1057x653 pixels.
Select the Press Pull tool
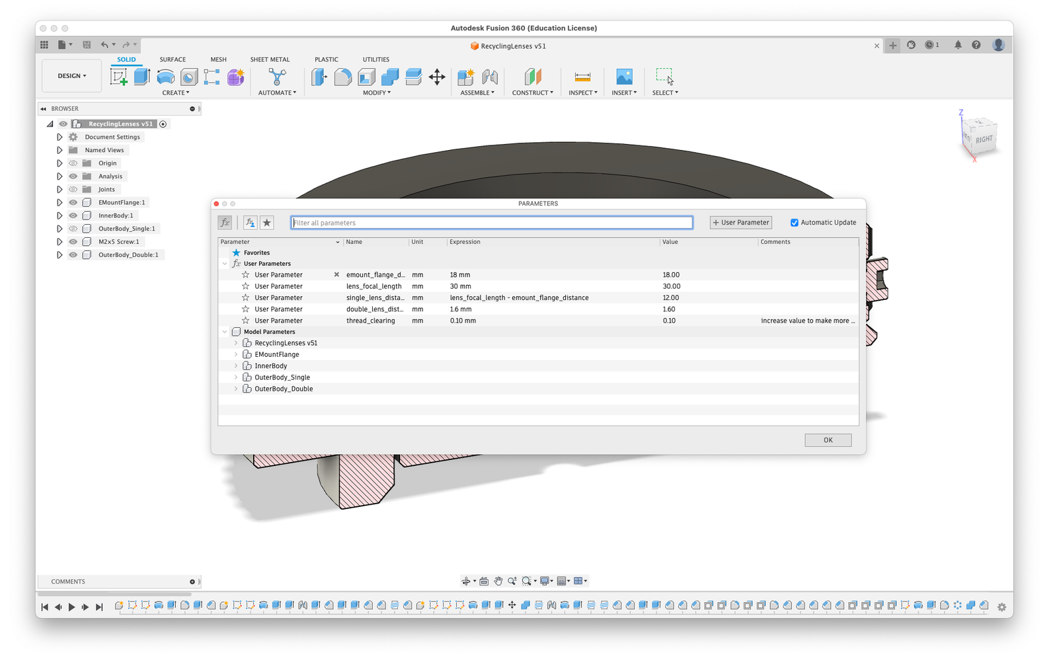(319, 77)
